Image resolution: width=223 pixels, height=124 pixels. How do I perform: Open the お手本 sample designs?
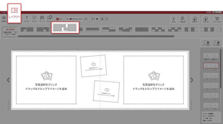(173, 19)
